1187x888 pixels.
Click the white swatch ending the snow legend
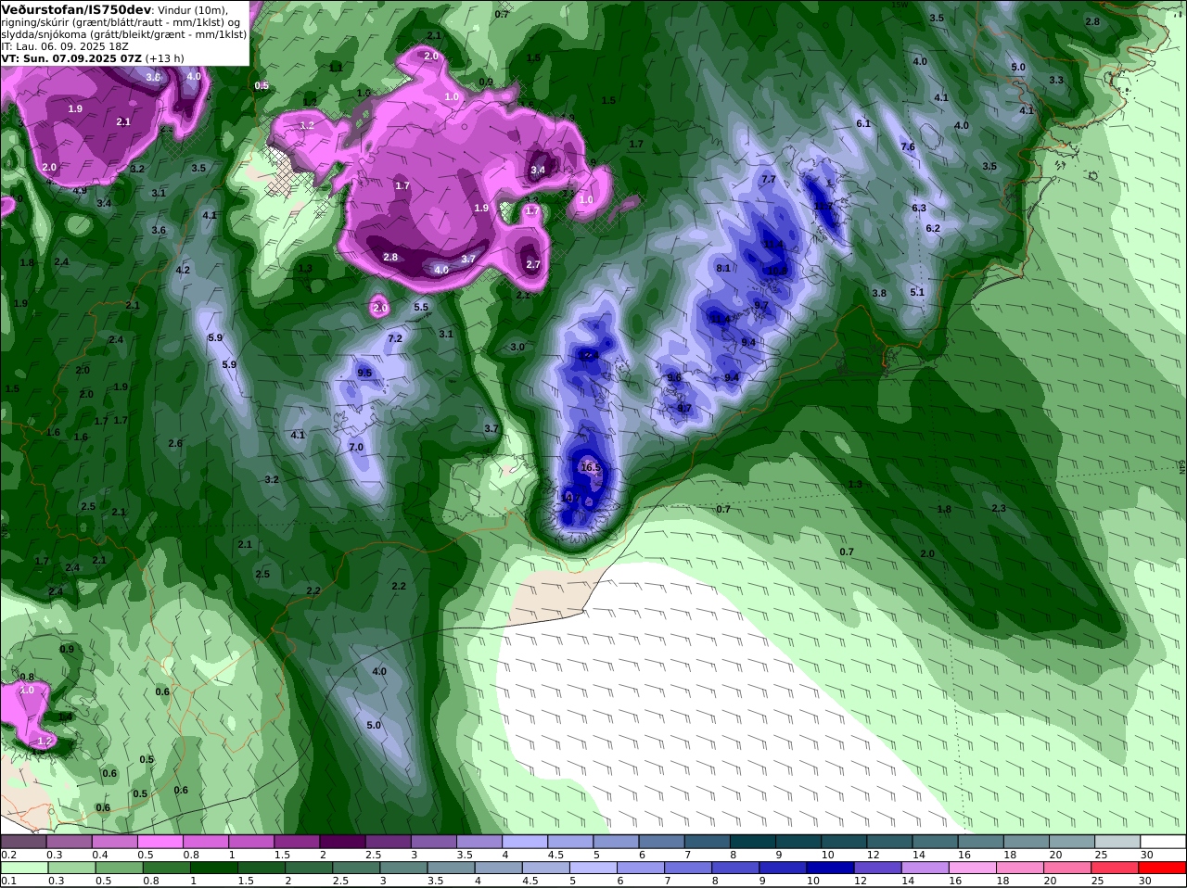(1163, 842)
